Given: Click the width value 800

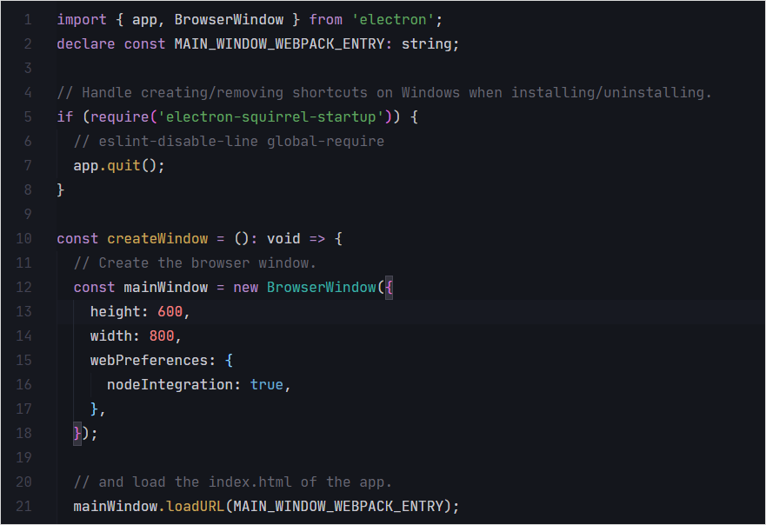Looking at the screenshot, I should [162, 336].
